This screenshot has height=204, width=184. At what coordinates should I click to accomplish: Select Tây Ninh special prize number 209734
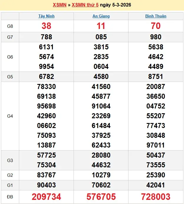[46, 197]
